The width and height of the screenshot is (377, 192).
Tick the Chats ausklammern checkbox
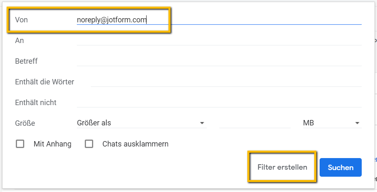(x=89, y=144)
